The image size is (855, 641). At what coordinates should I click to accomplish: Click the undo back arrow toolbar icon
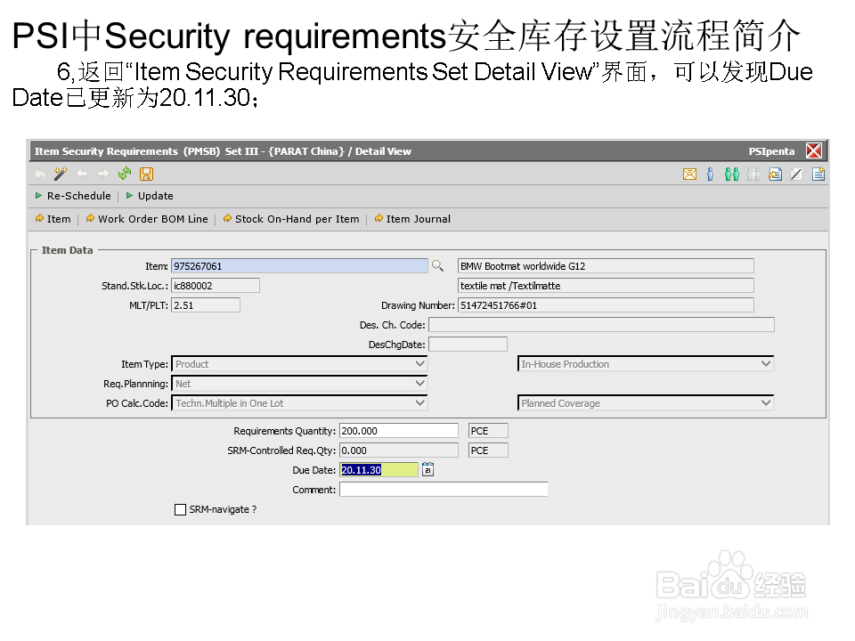[40, 174]
